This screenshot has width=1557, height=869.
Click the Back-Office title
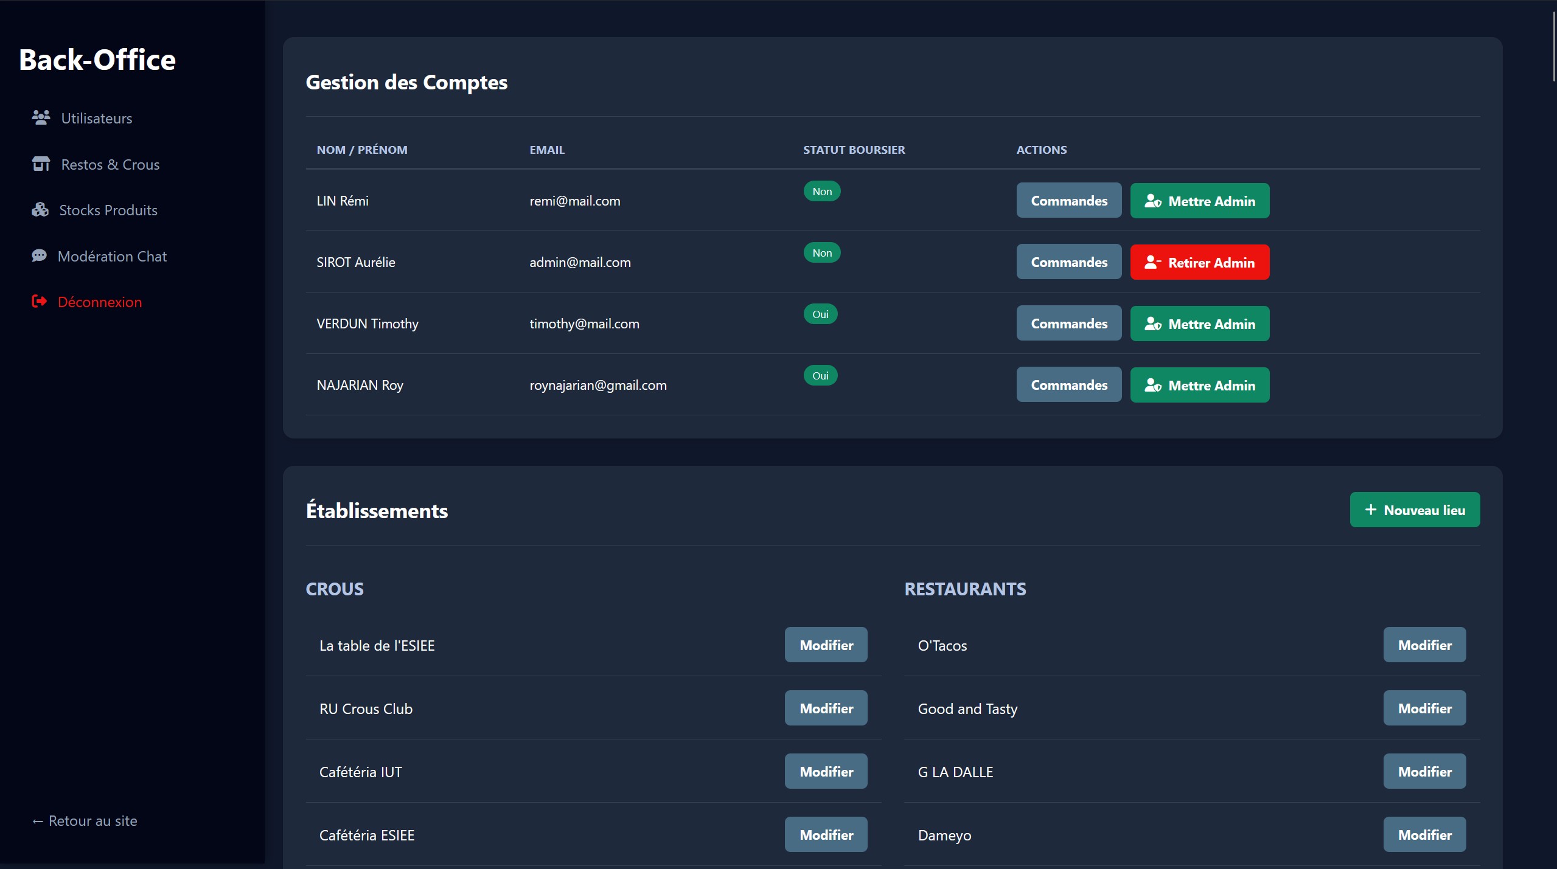[x=97, y=60]
